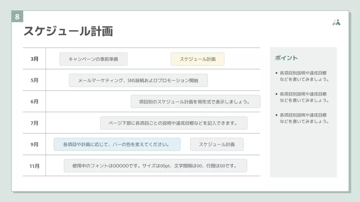This screenshot has height=202, width=360.
Task: Click the pale yellow fill of the schedule bar
Action: pos(197,59)
